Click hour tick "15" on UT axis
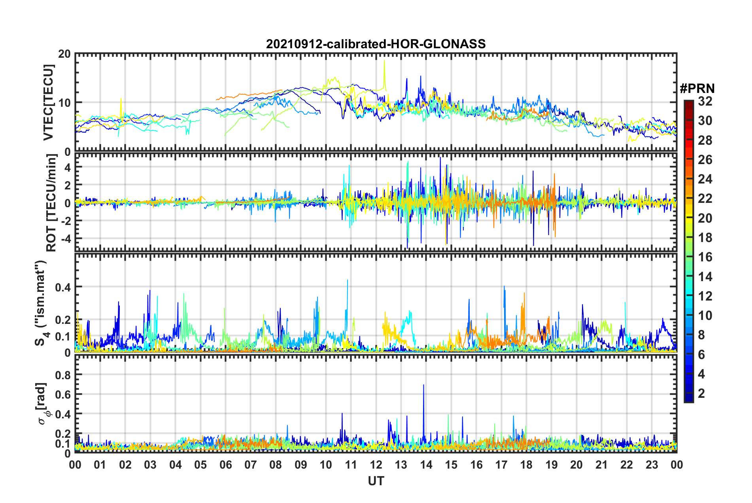Screen dimensions: 752x503 (451, 465)
